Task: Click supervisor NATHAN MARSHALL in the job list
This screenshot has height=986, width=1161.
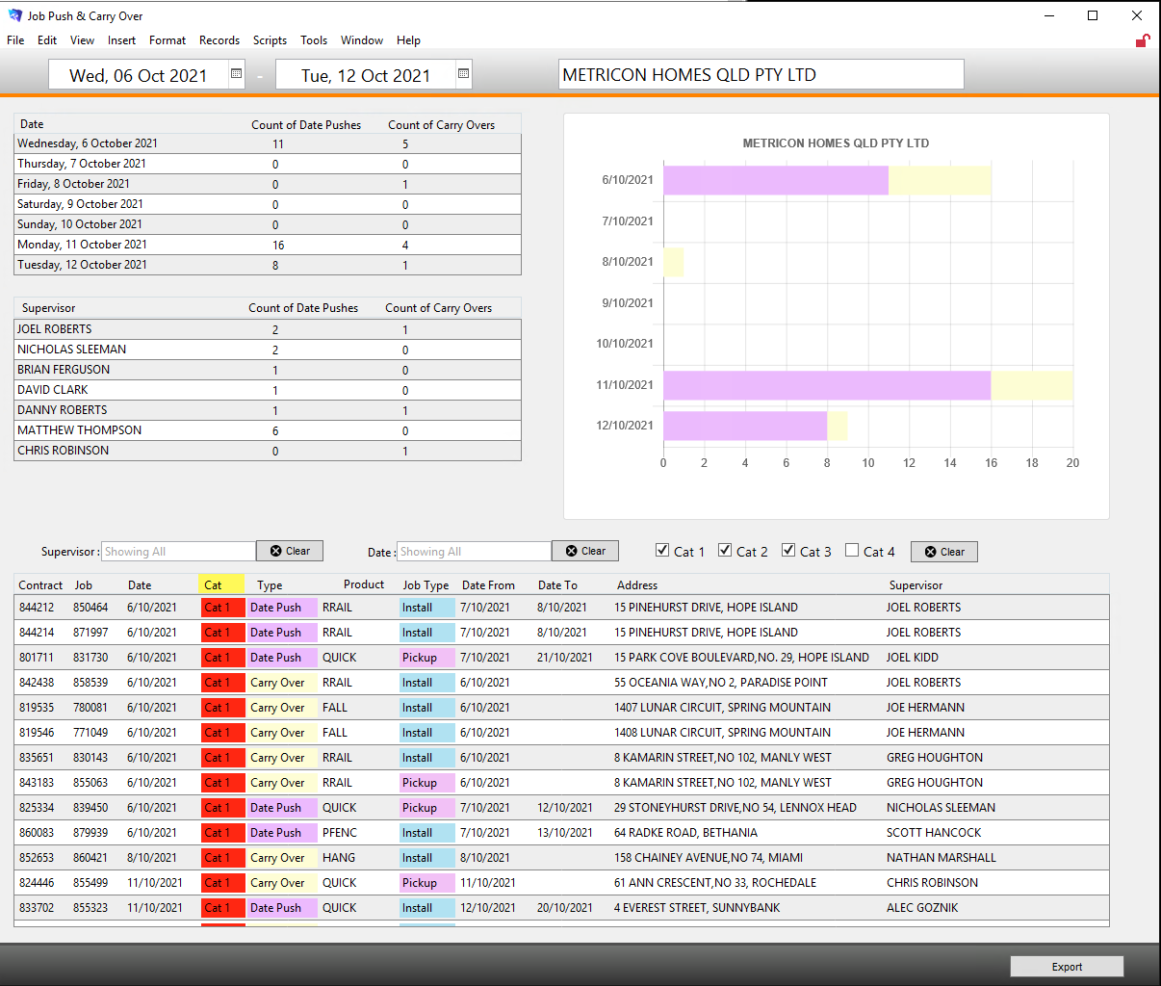Action: tap(942, 858)
